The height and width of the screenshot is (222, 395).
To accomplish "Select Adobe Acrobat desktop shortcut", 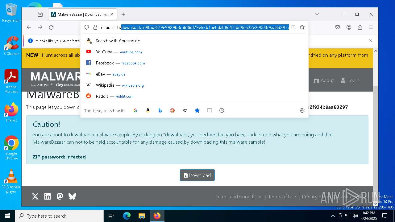I will tap(11, 81).
